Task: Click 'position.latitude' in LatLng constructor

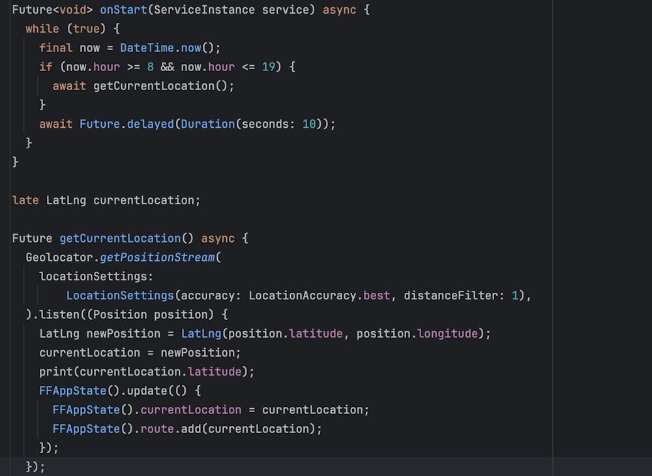Action: coord(286,334)
